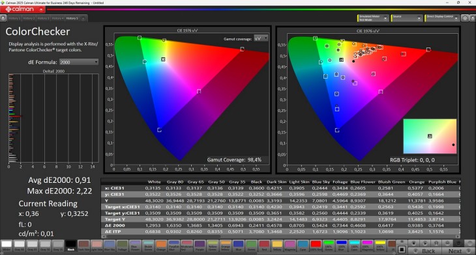Select the 100% Cyan patch
The image size is (476, 255).
point(354,246)
